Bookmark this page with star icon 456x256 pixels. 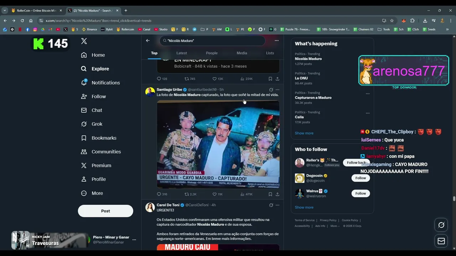click(392, 21)
